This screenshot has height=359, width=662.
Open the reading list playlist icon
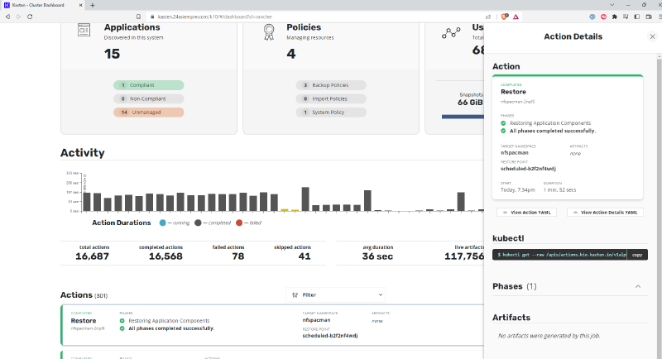pyautogui.click(x=626, y=17)
